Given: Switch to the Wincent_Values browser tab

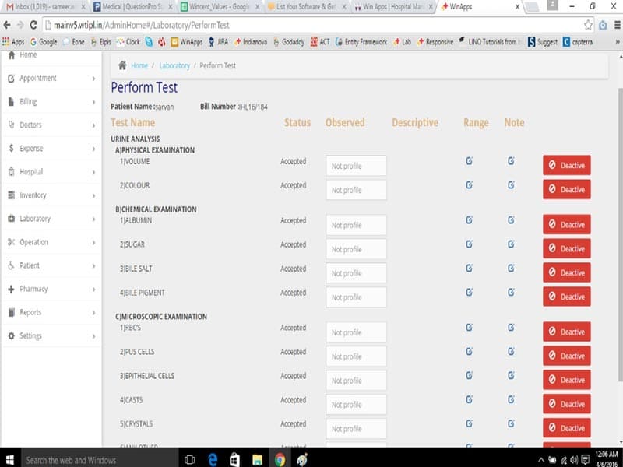Looking at the screenshot, I should coord(220,7).
